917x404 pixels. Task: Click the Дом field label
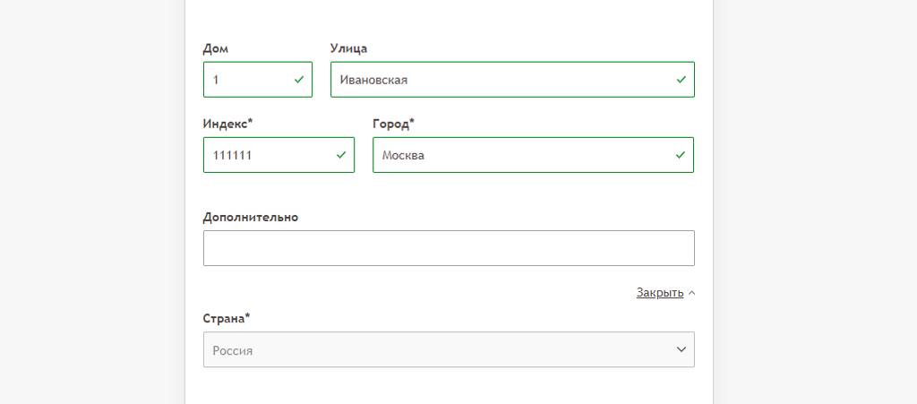(x=216, y=48)
